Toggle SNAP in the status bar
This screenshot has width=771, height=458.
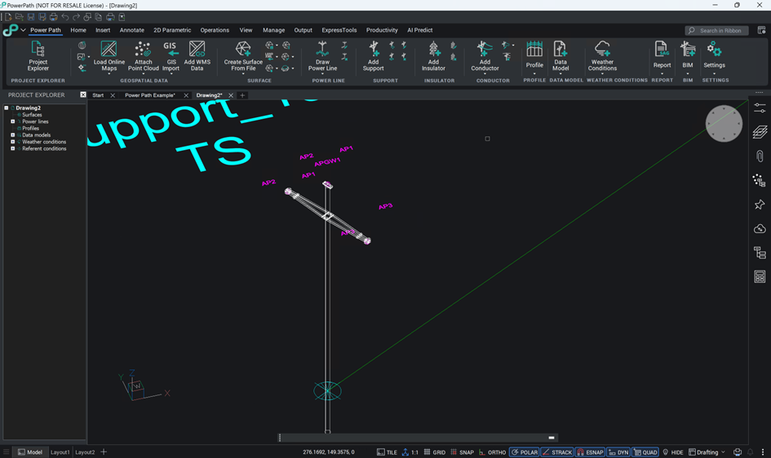[x=463, y=452]
